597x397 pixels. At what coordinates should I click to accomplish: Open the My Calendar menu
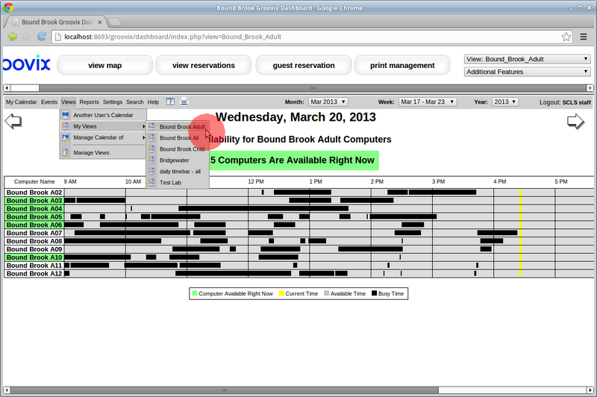[x=22, y=102]
